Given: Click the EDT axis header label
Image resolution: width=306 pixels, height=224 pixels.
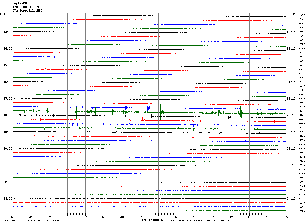Looking at the screenshot, I should click(3, 14).
